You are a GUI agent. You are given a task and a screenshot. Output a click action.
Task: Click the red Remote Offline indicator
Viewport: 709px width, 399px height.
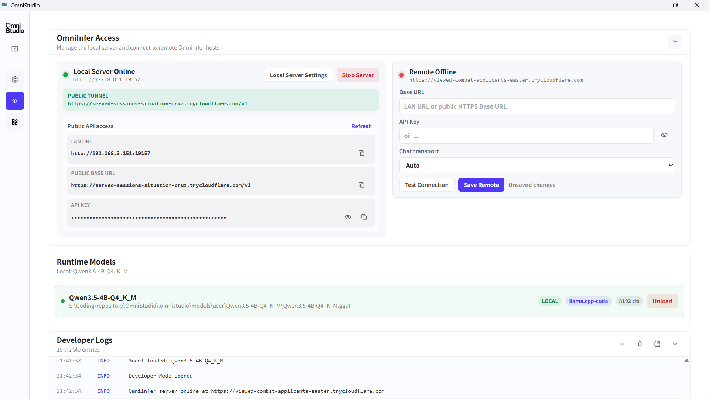(401, 75)
